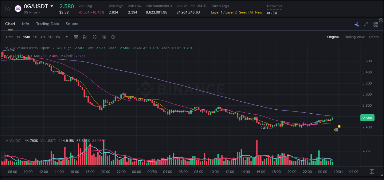Open the indicator visibility list icon
The width and height of the screenshot is (384, 180).
(x=104, y=37)
